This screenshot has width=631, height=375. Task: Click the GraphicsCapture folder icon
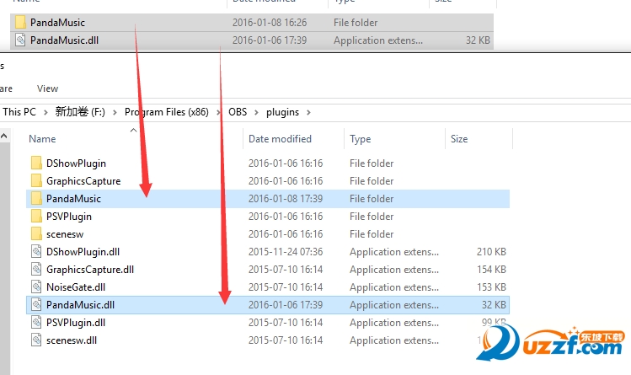pos(36,181)
